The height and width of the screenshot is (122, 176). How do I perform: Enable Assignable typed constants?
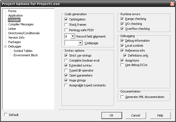click(66, 85)
